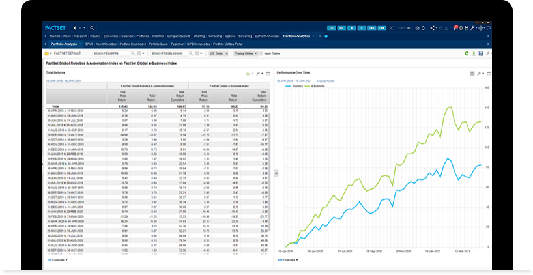Click the Total Returns date range link

point(64,81)
